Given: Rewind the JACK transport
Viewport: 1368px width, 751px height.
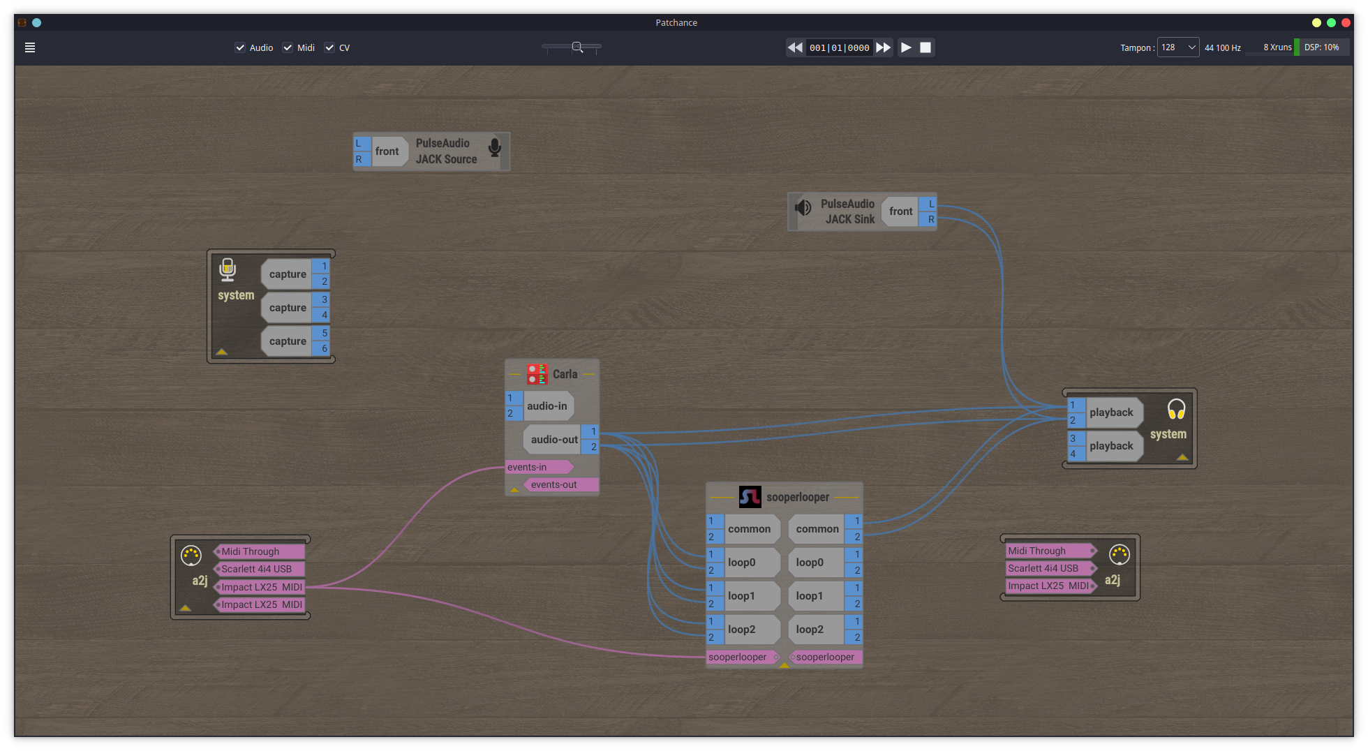Looking at the screenshot, I should point(795,47).
